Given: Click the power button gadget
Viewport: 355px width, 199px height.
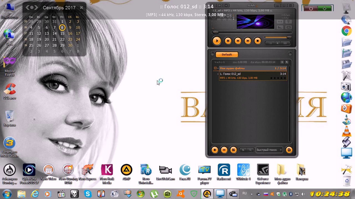Looking at the screenshot, I should pyautogui.click(x=311, y=8).
